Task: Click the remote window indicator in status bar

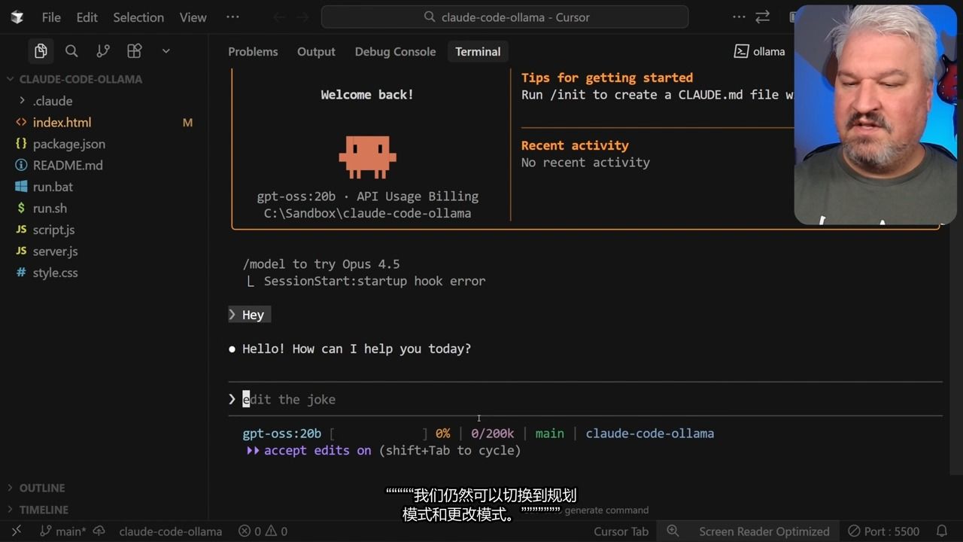Action: [16, 531]
